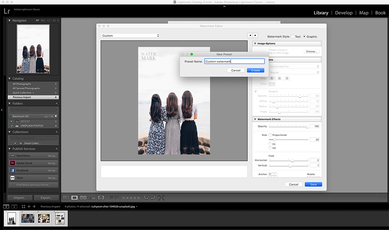Viewport: 389px width, 230px height.
Task: Set the photo as rejected
Action: click(x=117, y=197)
